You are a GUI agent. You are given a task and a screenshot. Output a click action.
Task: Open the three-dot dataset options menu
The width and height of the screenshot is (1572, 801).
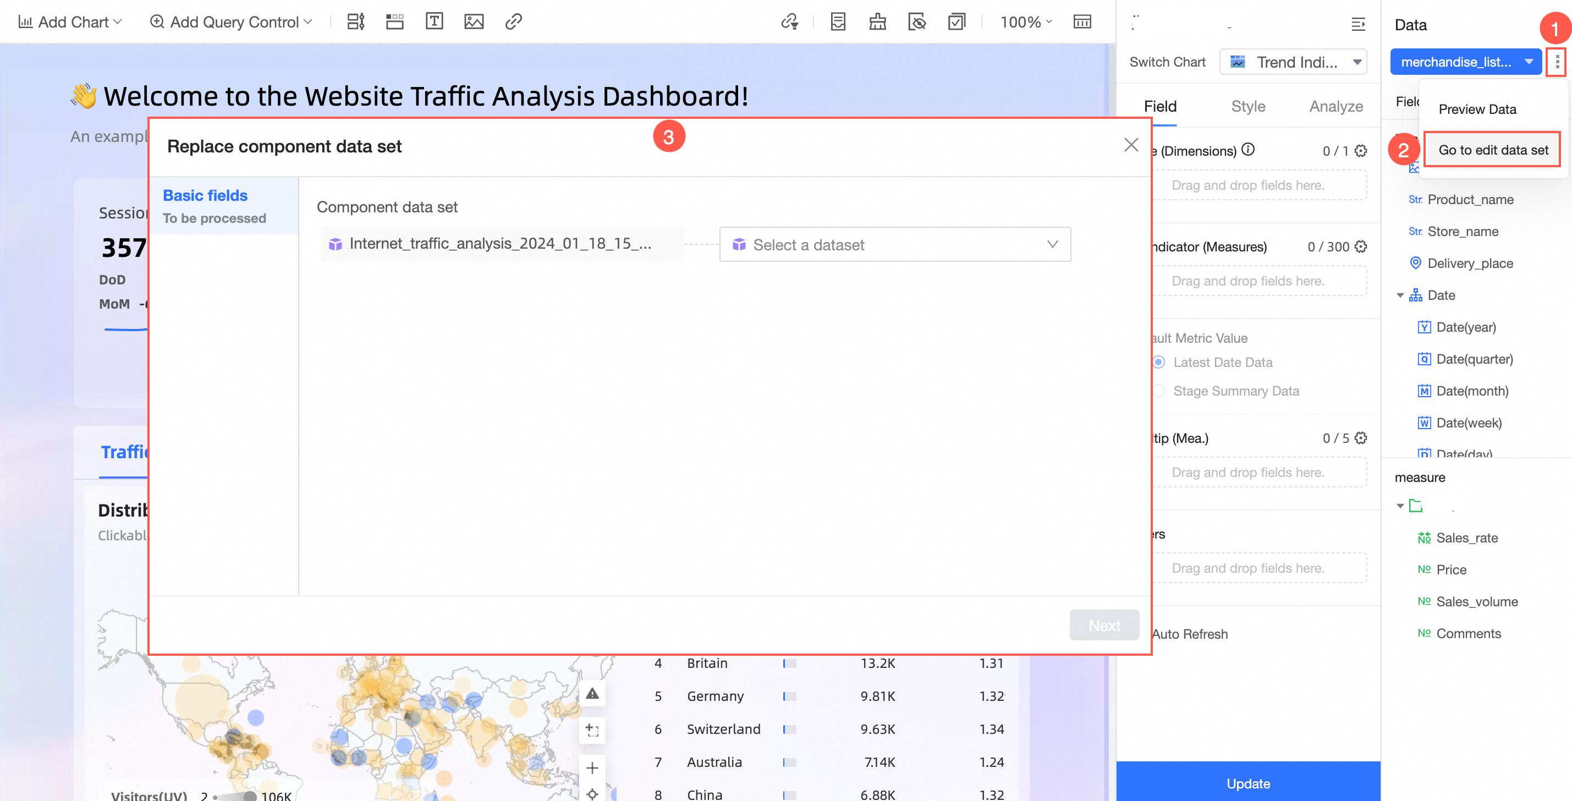[x=1557, y=62]
